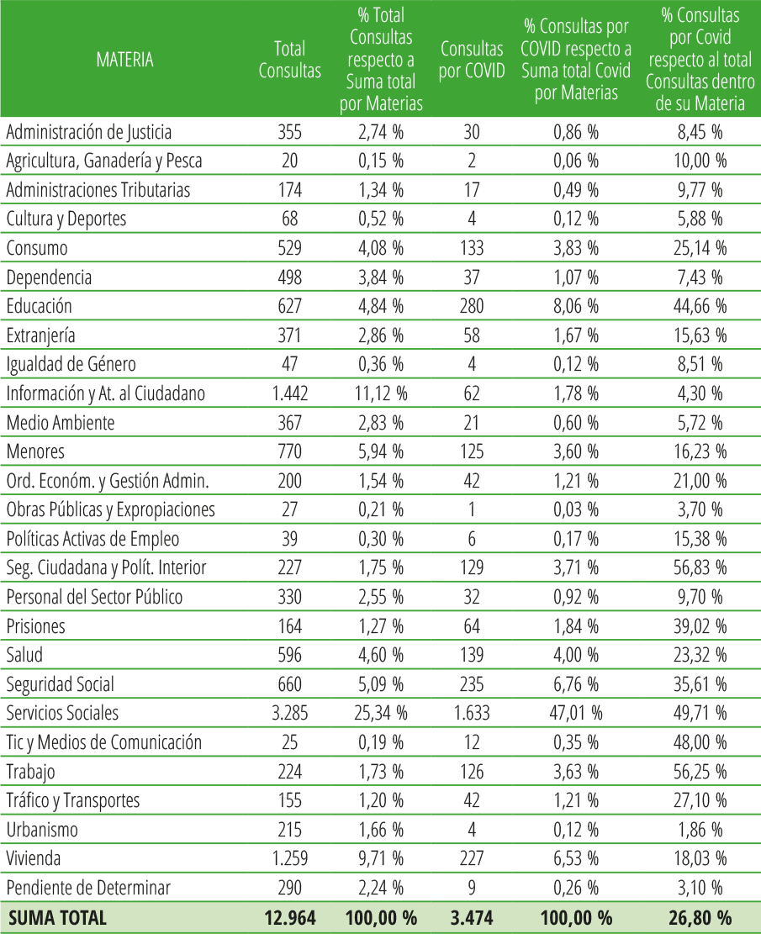The image size is (761, 934).
Task: Select Obras Públicas y Expropiaciones label
Action: [x=110, y=510]
